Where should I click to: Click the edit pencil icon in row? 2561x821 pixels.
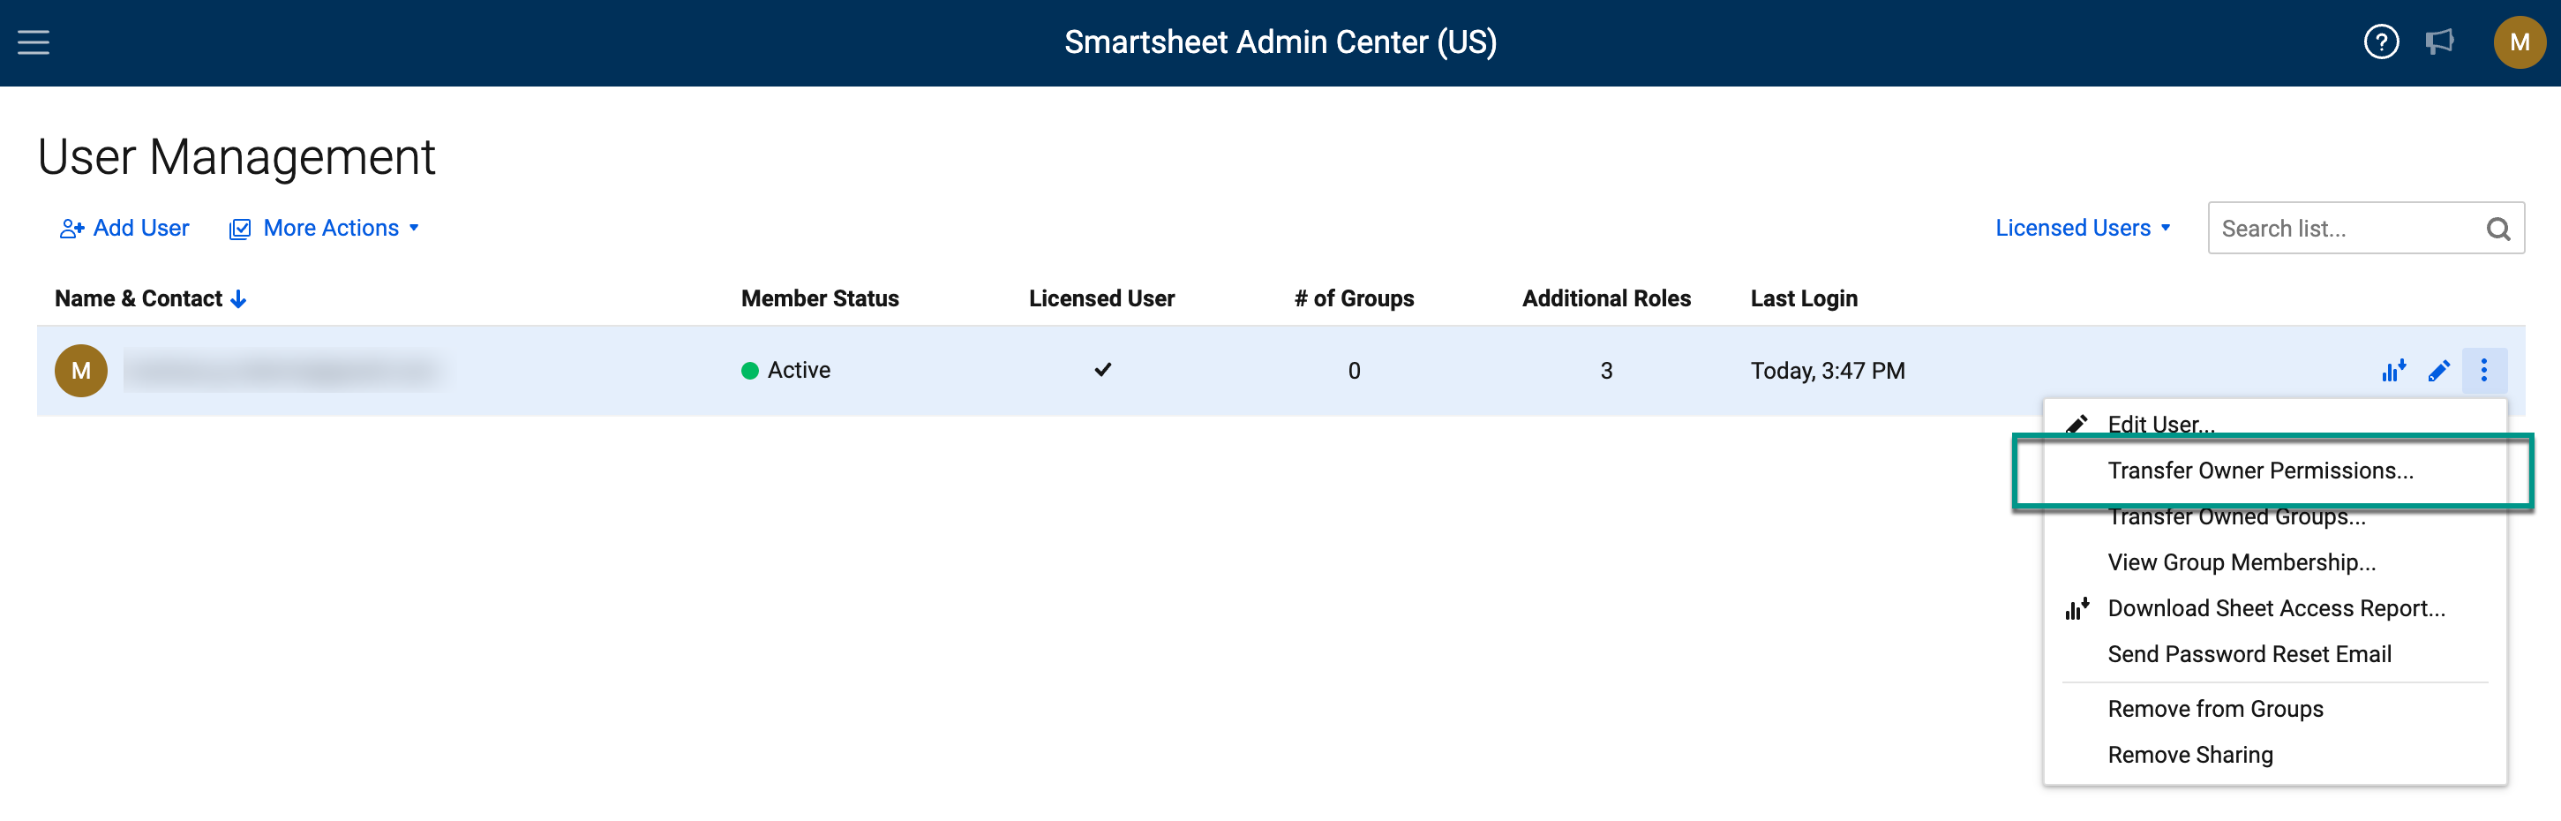pyautogui.click(x=2437, y=371)
